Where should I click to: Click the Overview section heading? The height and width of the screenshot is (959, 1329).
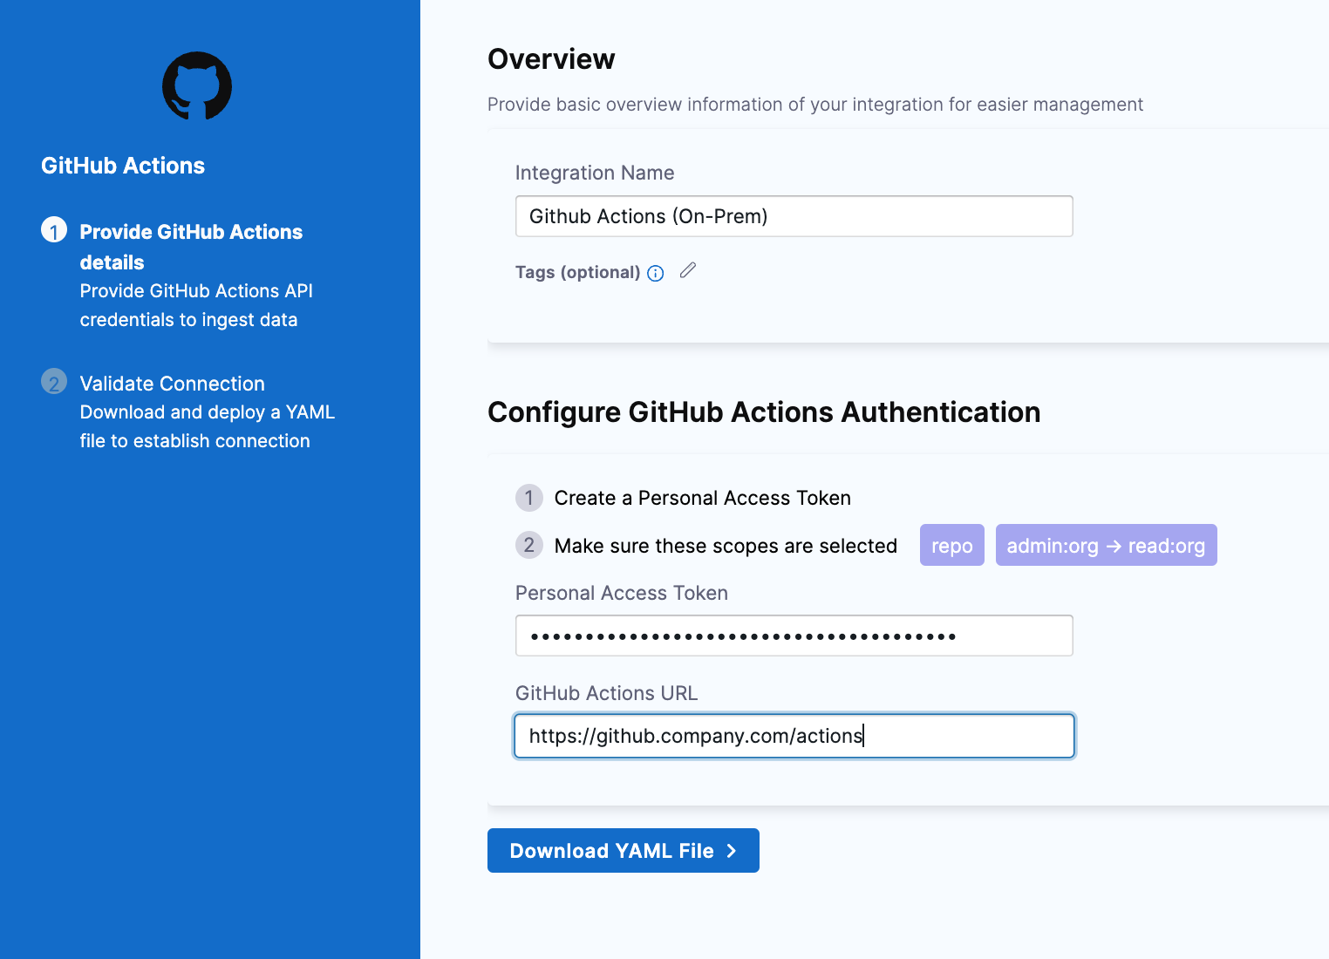pyautogui.click(x=551, y=59)
